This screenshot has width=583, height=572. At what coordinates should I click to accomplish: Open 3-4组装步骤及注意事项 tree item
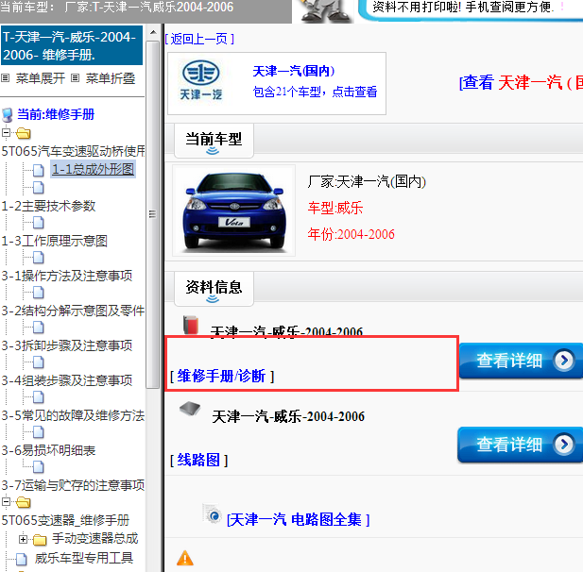click(67, 380)
